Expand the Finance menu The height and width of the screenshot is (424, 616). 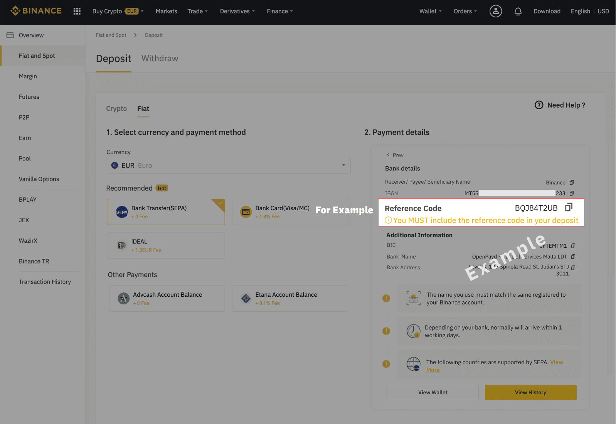click(x=280, y=11)
